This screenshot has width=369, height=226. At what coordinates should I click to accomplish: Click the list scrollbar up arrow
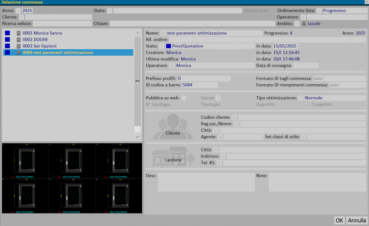click(x=137, y=33)
